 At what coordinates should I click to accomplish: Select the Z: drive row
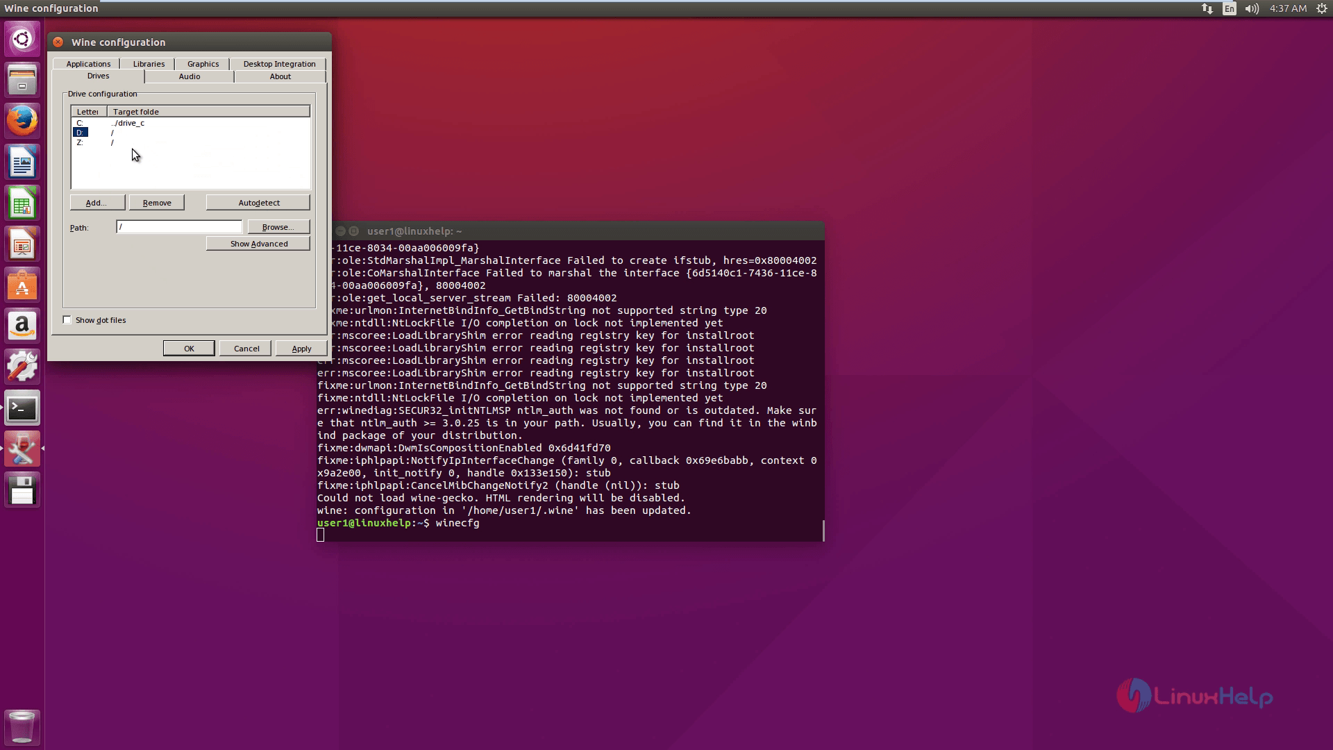[x=190, y=142]
